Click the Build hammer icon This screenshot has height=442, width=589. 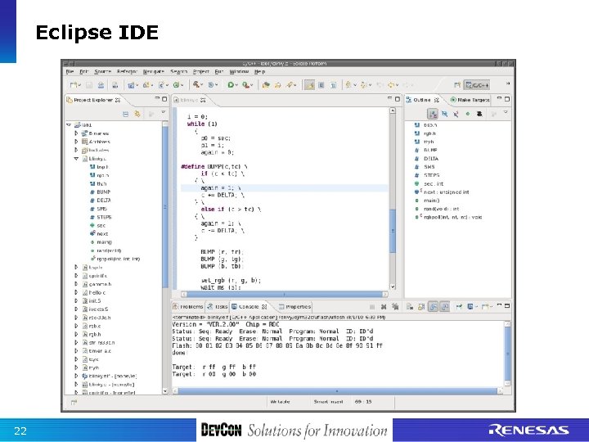[196, 85]
